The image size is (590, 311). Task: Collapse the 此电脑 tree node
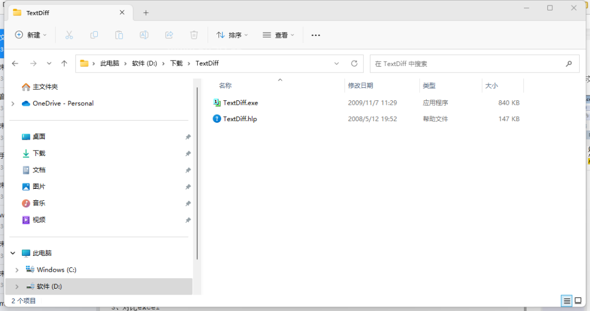coord(13,253)
